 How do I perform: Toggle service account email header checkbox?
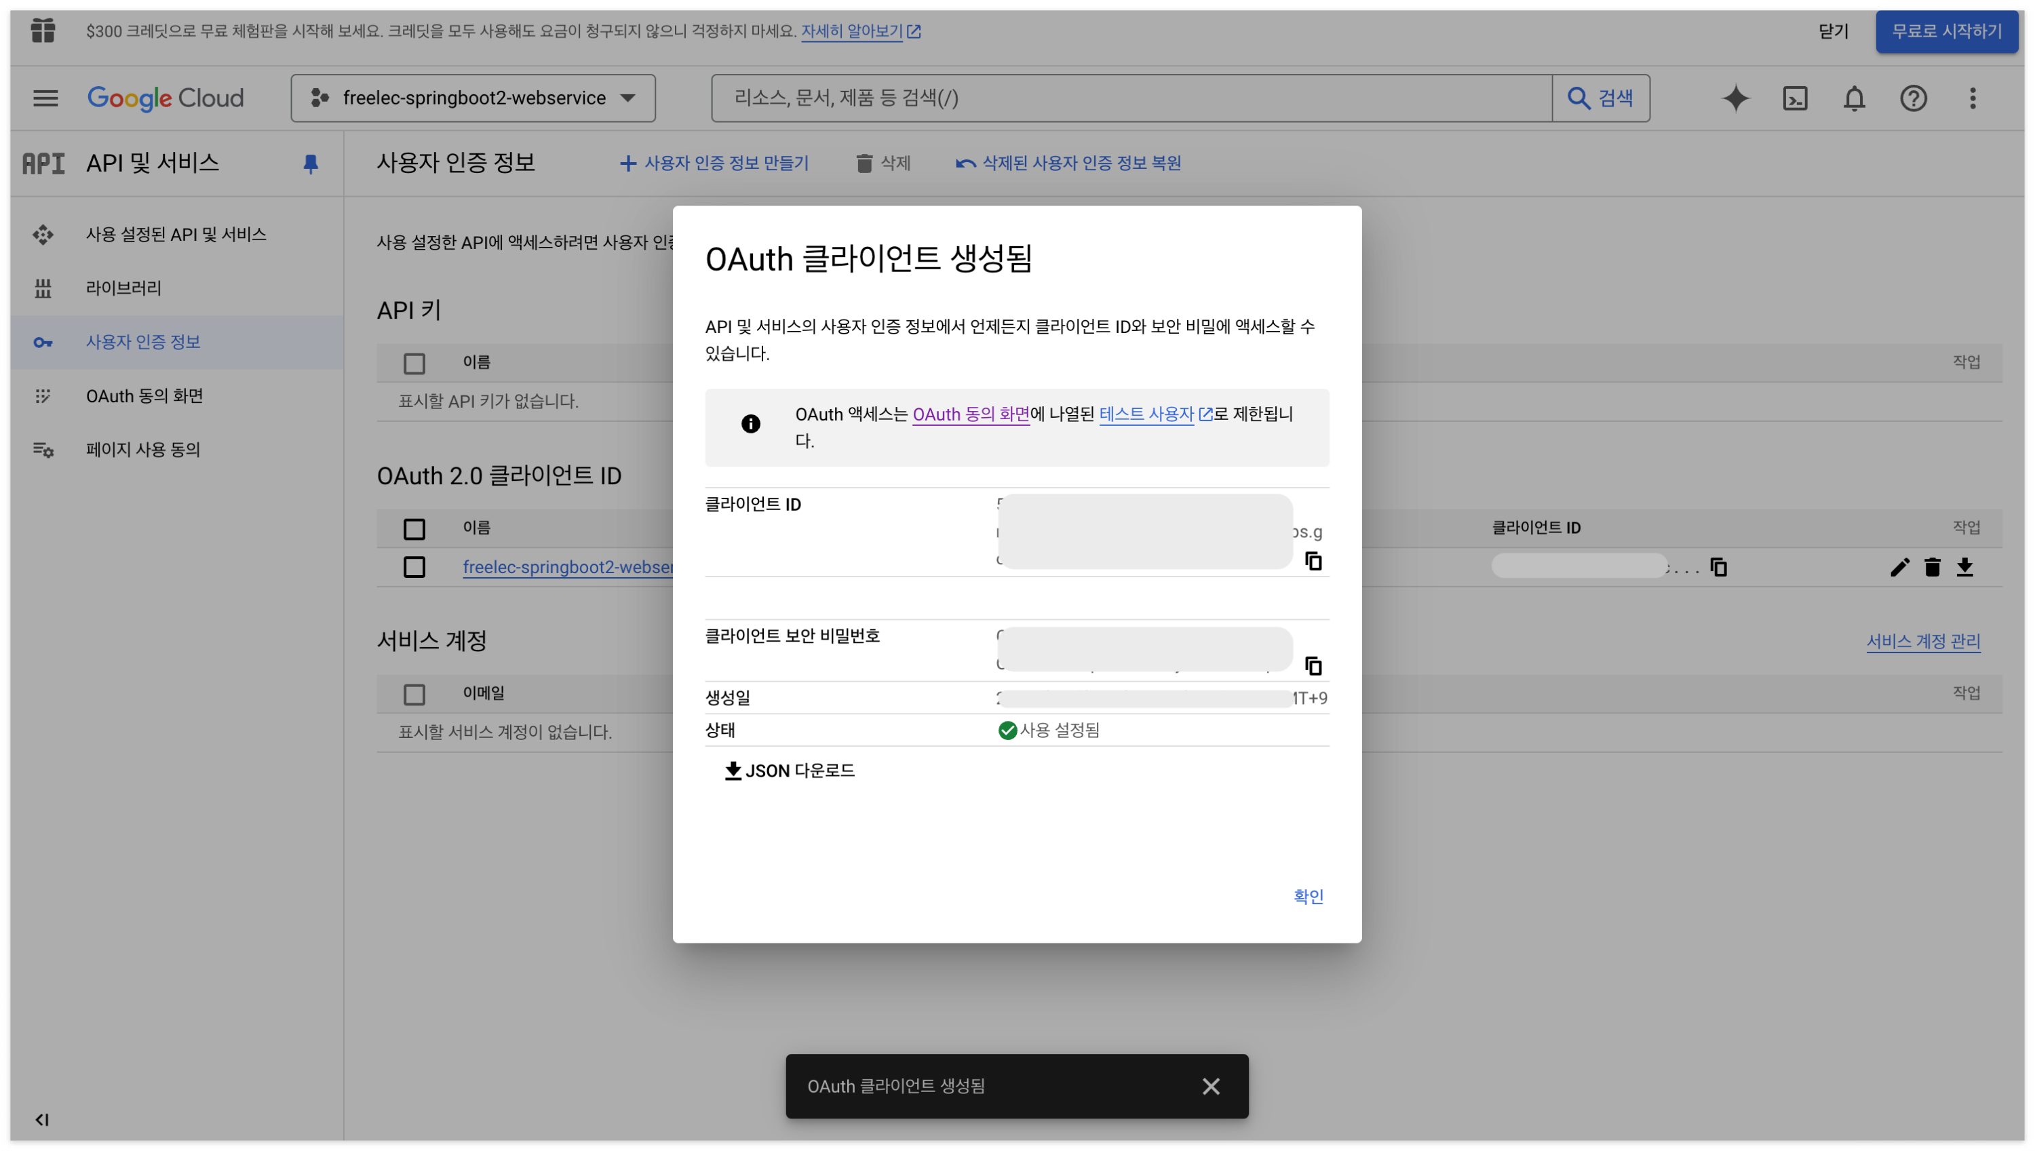414,694
